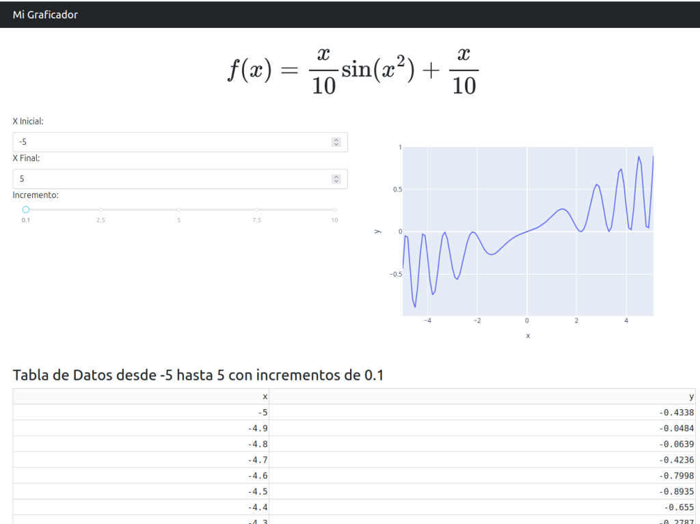700x524 pixels.
Task: Set Incremento slider to the 7.5 mark
Action: click(x=256, y=210)
